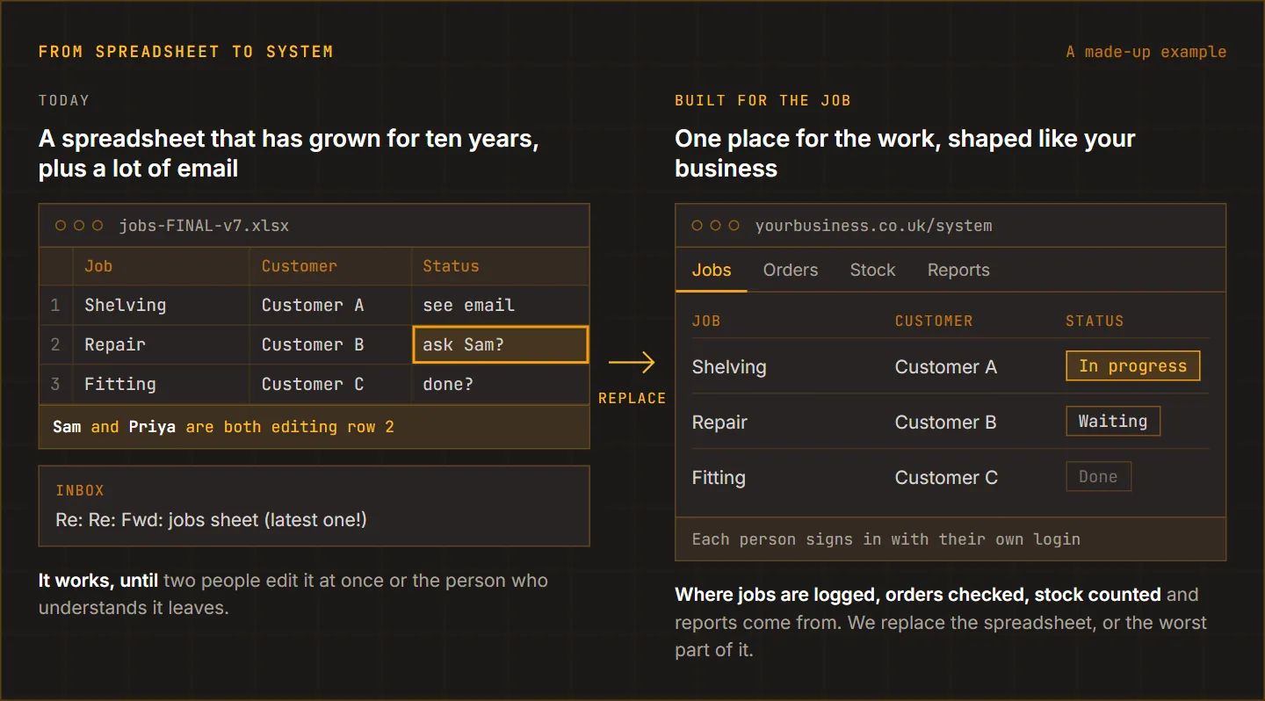This screenshot has height=701, width=1265.
Task: Click Shelving in the system job list
Action: 729,367
